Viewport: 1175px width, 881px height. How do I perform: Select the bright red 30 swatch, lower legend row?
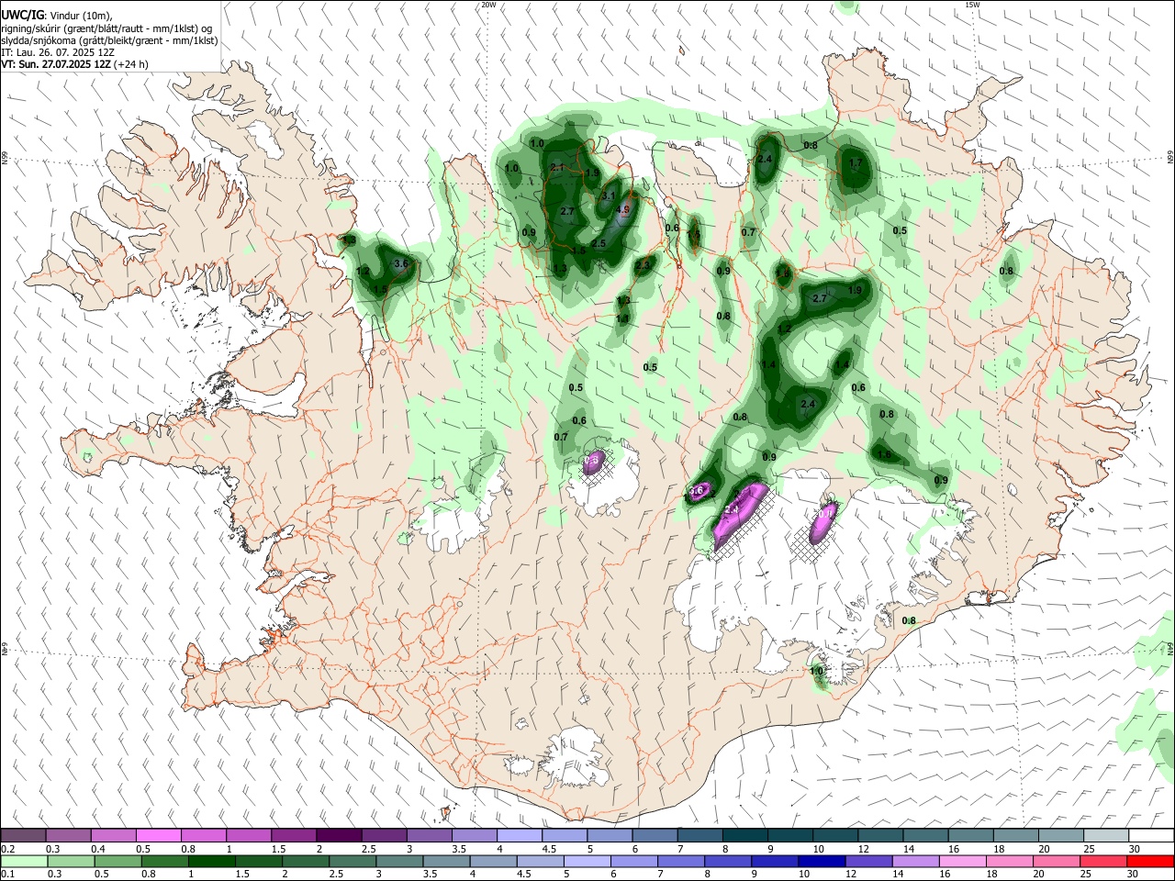[1151, 861]
